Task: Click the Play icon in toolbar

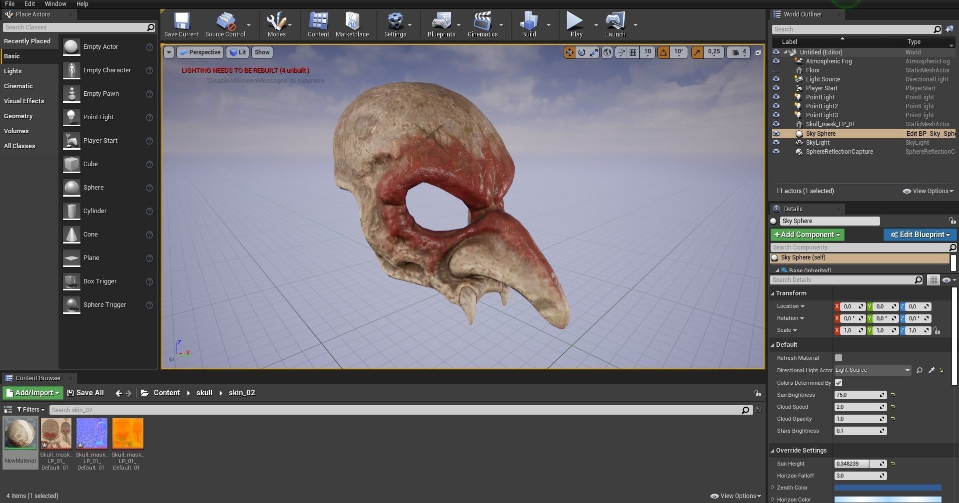Action: click(576, 24)
